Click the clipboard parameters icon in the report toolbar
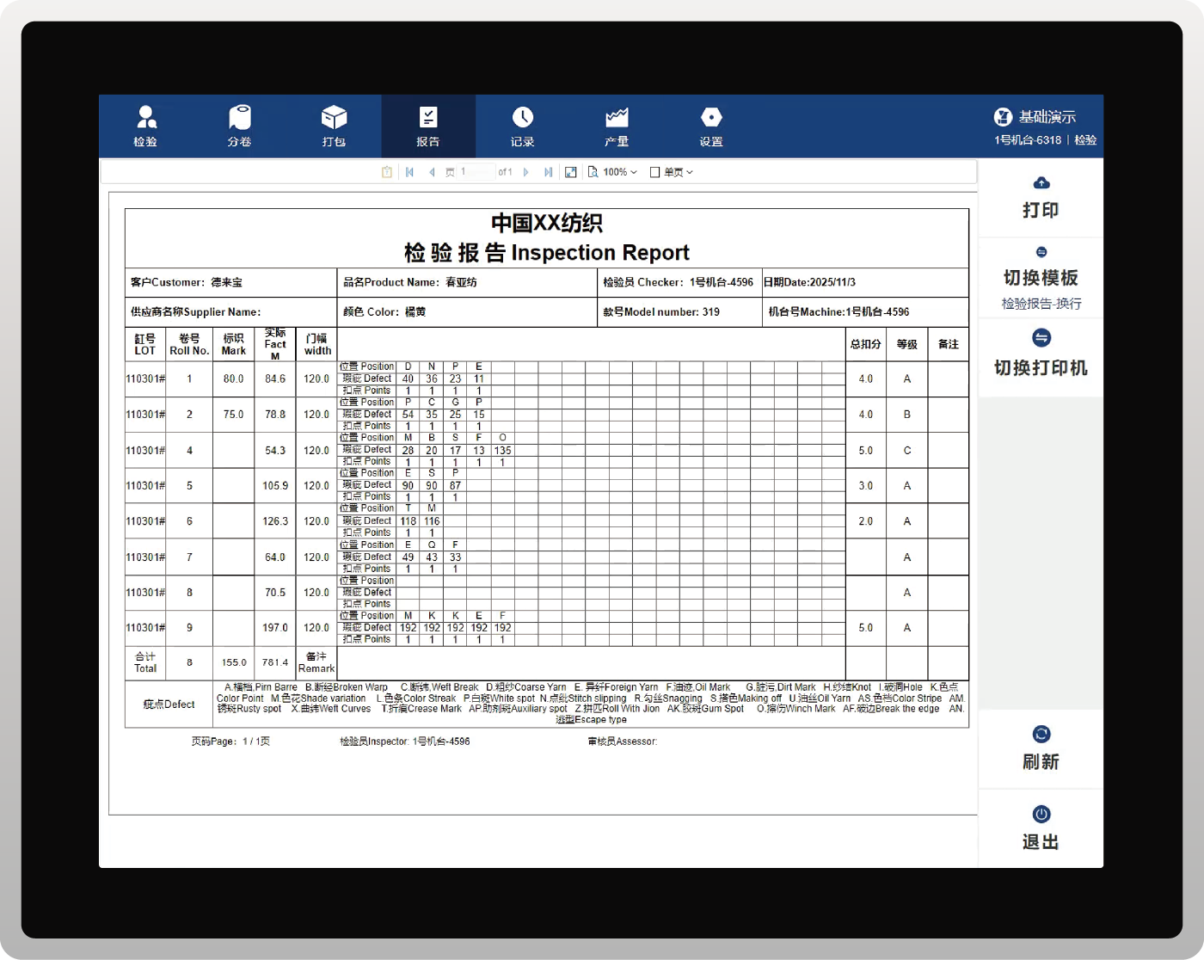The width and height of the screenshot is (1204, 960). (387, 172)
